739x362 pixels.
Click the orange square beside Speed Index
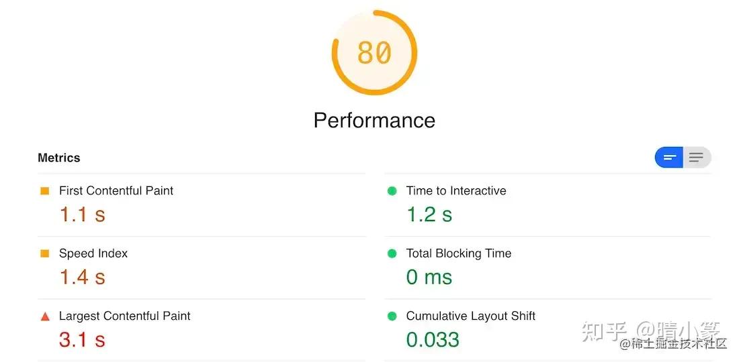[x=45, y=253]
